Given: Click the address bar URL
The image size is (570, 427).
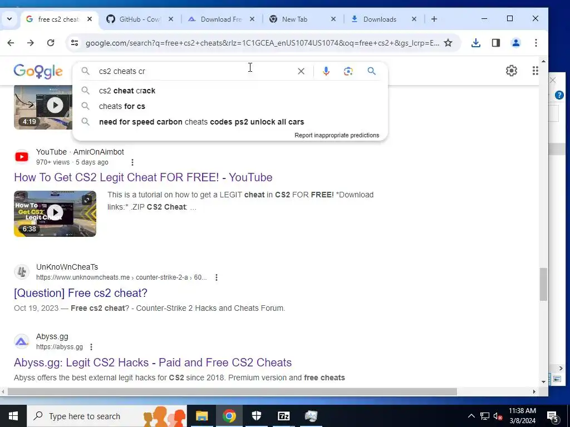Looking at the screenshot, I should click(x=263, y=43).
